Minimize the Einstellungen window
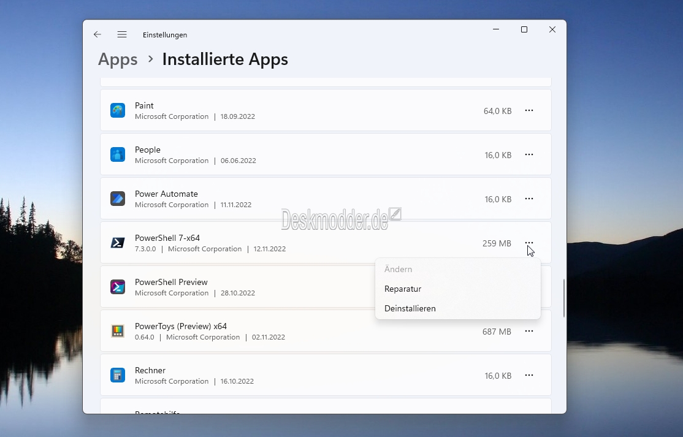Image resolution: width=683 pixels, height=437 pixels. [496, 29]
